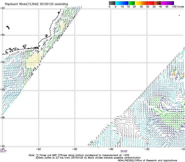Click the '-24' latitude axis label

tap(2, 62)
